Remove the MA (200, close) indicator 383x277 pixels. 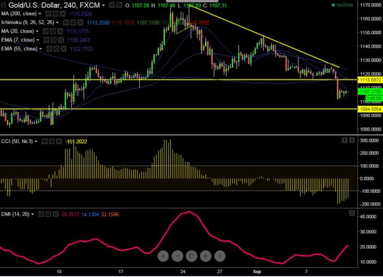[x=63, y=14]
